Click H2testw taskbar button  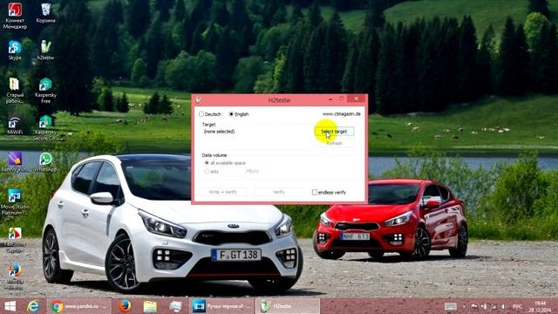[288, 306]
